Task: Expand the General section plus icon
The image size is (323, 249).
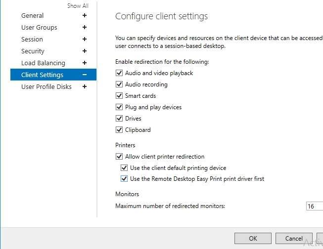Action: coord(85,16)
